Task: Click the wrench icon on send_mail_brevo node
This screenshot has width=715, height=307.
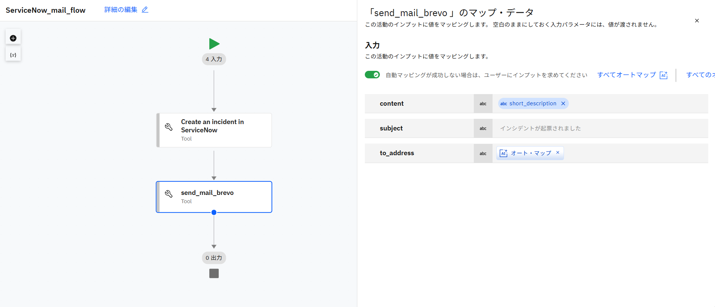Action: pyautogui.click(x=169, y=193)
